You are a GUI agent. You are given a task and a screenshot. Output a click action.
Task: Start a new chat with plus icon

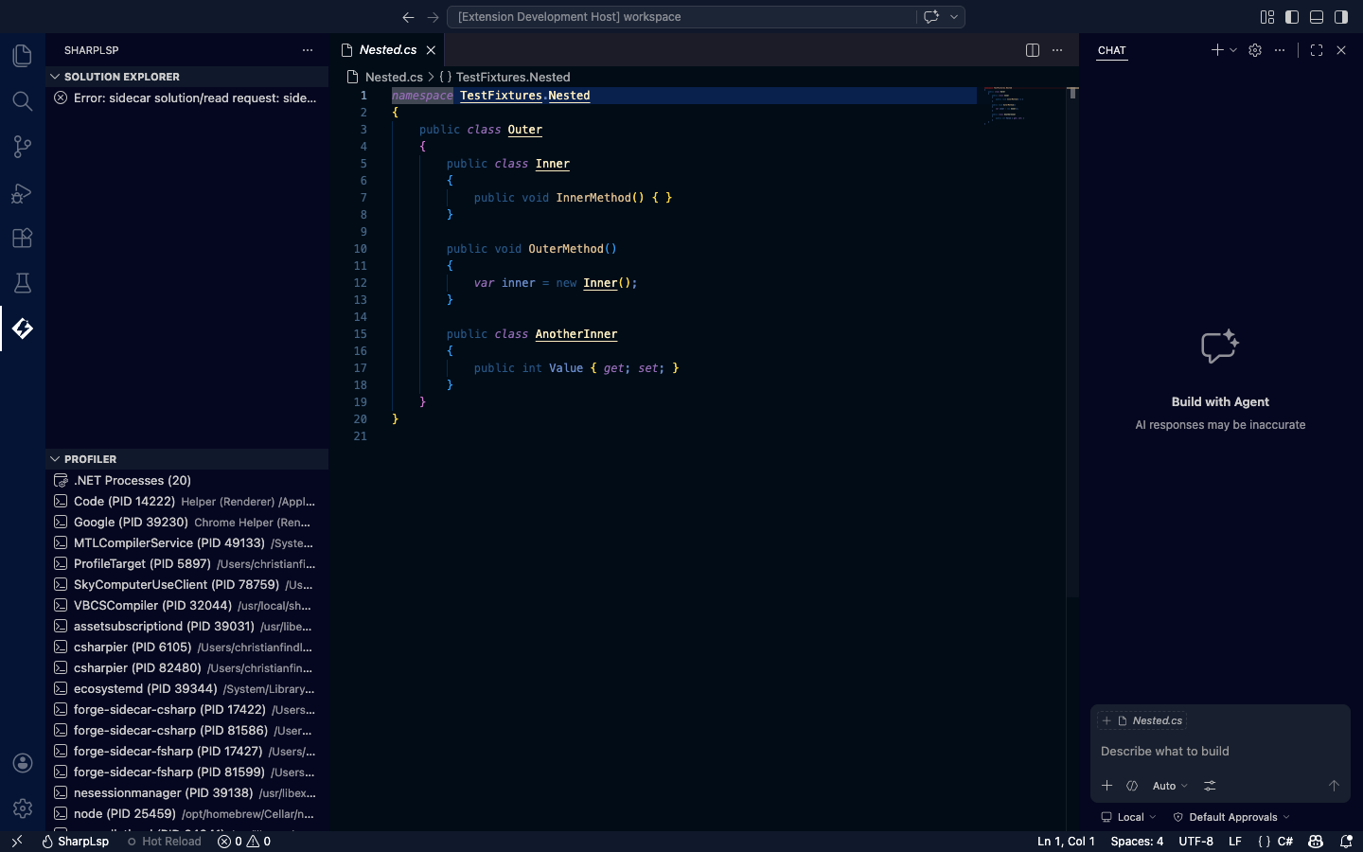coord(1217,50)
